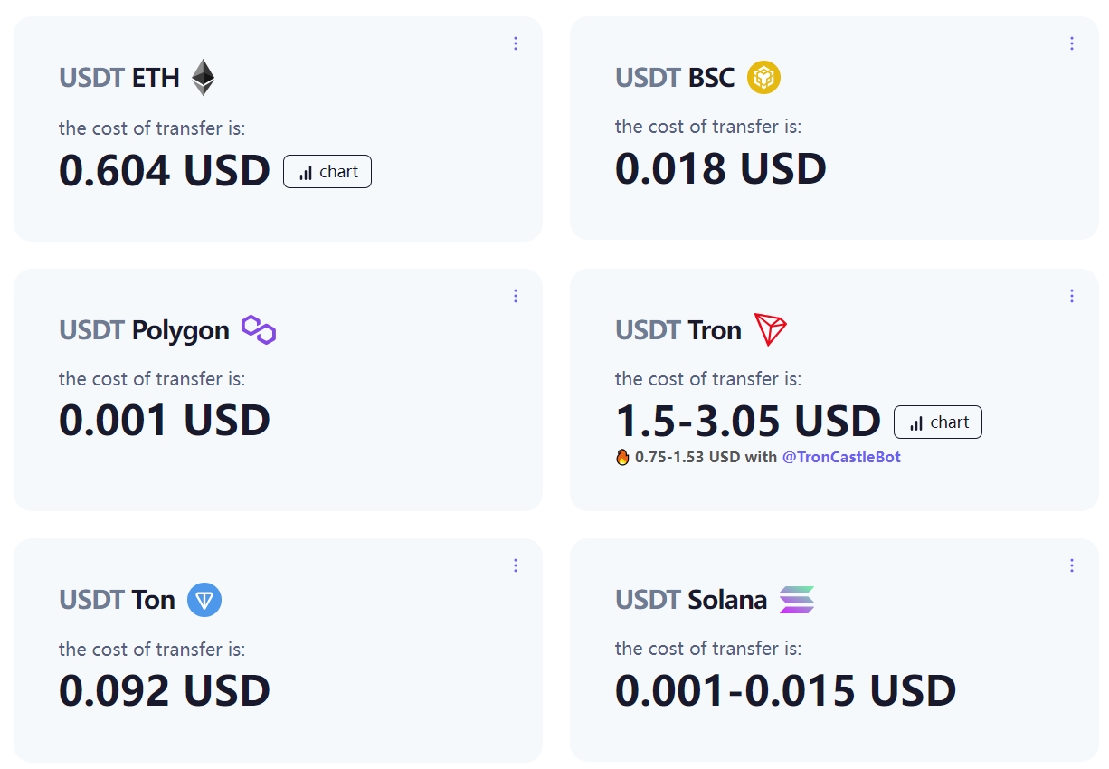The image size is (1109, 769).
Task: Click the 0.092 USD Ton transfer cost
Action: tap(165, 691)
